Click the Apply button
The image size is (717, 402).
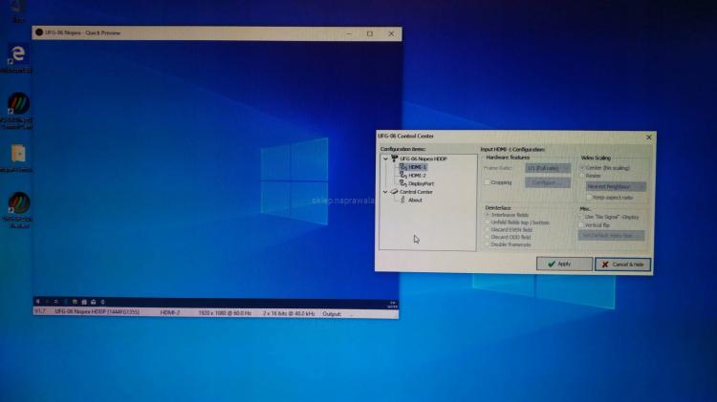564,264
